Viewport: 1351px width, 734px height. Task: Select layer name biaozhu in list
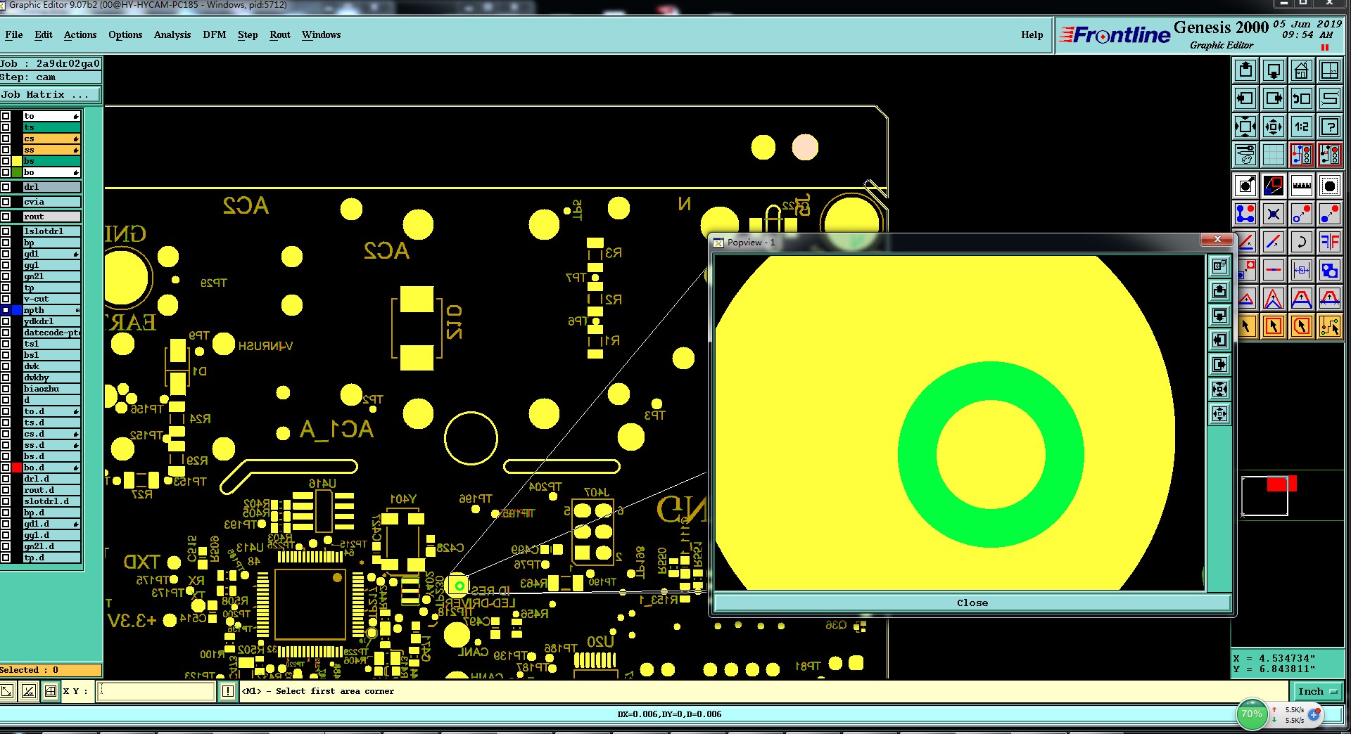tap(51, 389)
